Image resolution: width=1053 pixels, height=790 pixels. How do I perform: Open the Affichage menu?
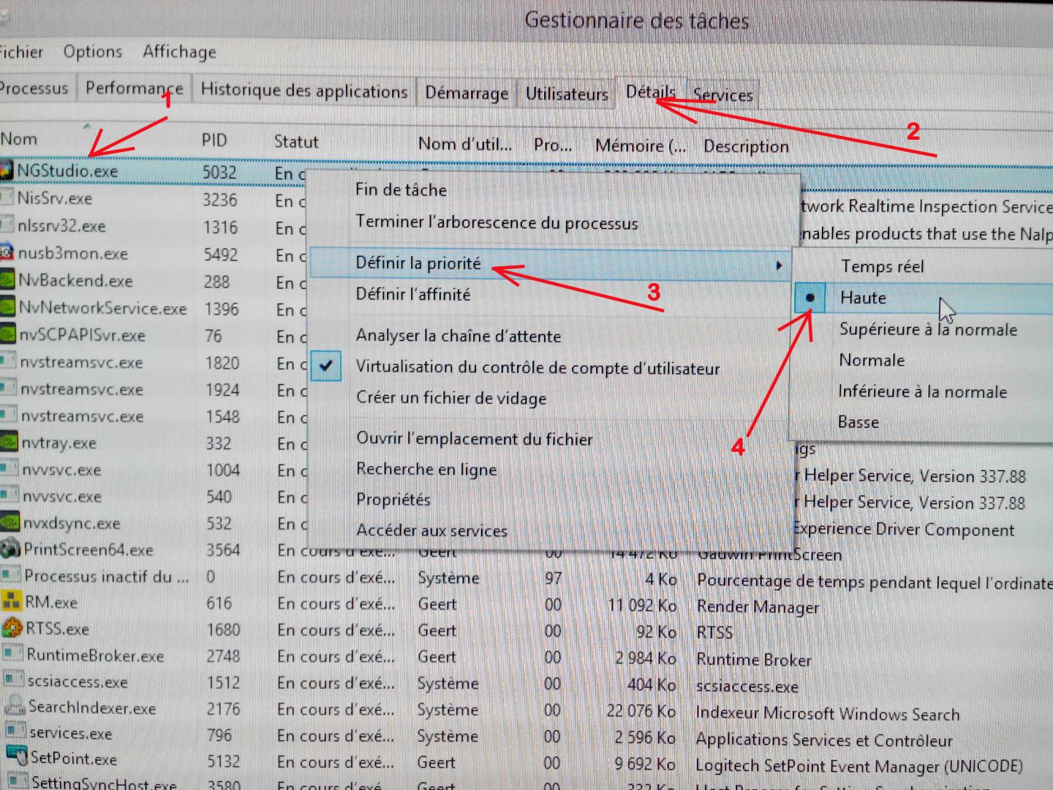180,52
